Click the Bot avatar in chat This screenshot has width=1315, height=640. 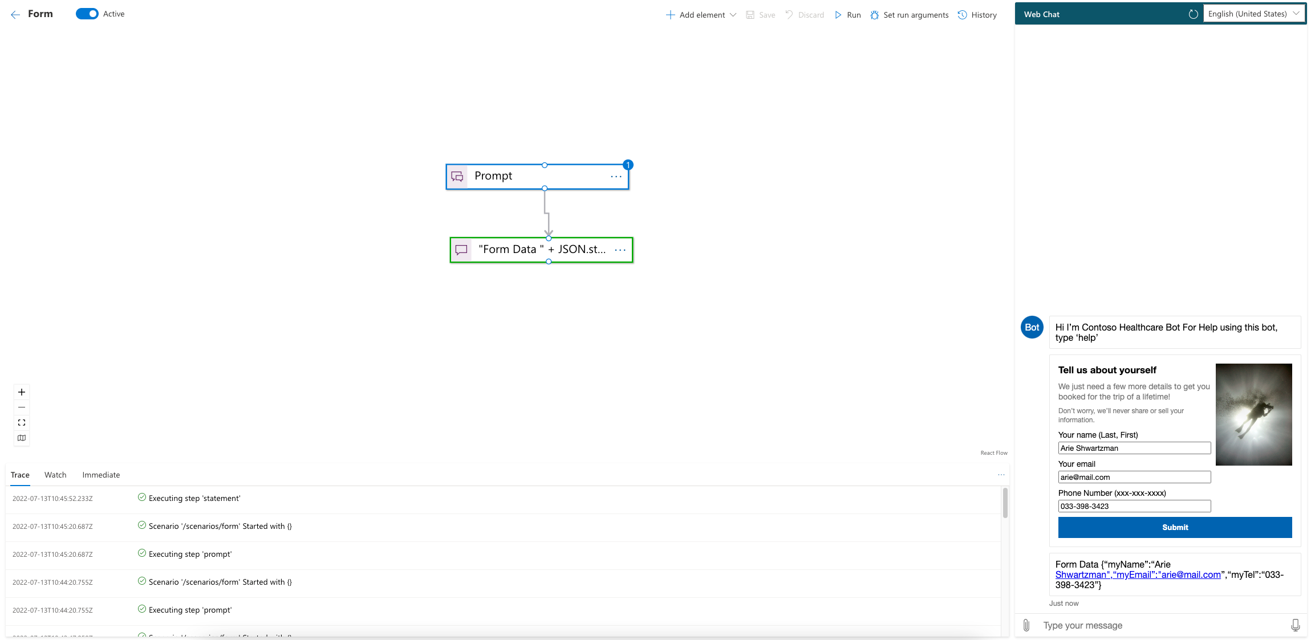click(1032, 327)
